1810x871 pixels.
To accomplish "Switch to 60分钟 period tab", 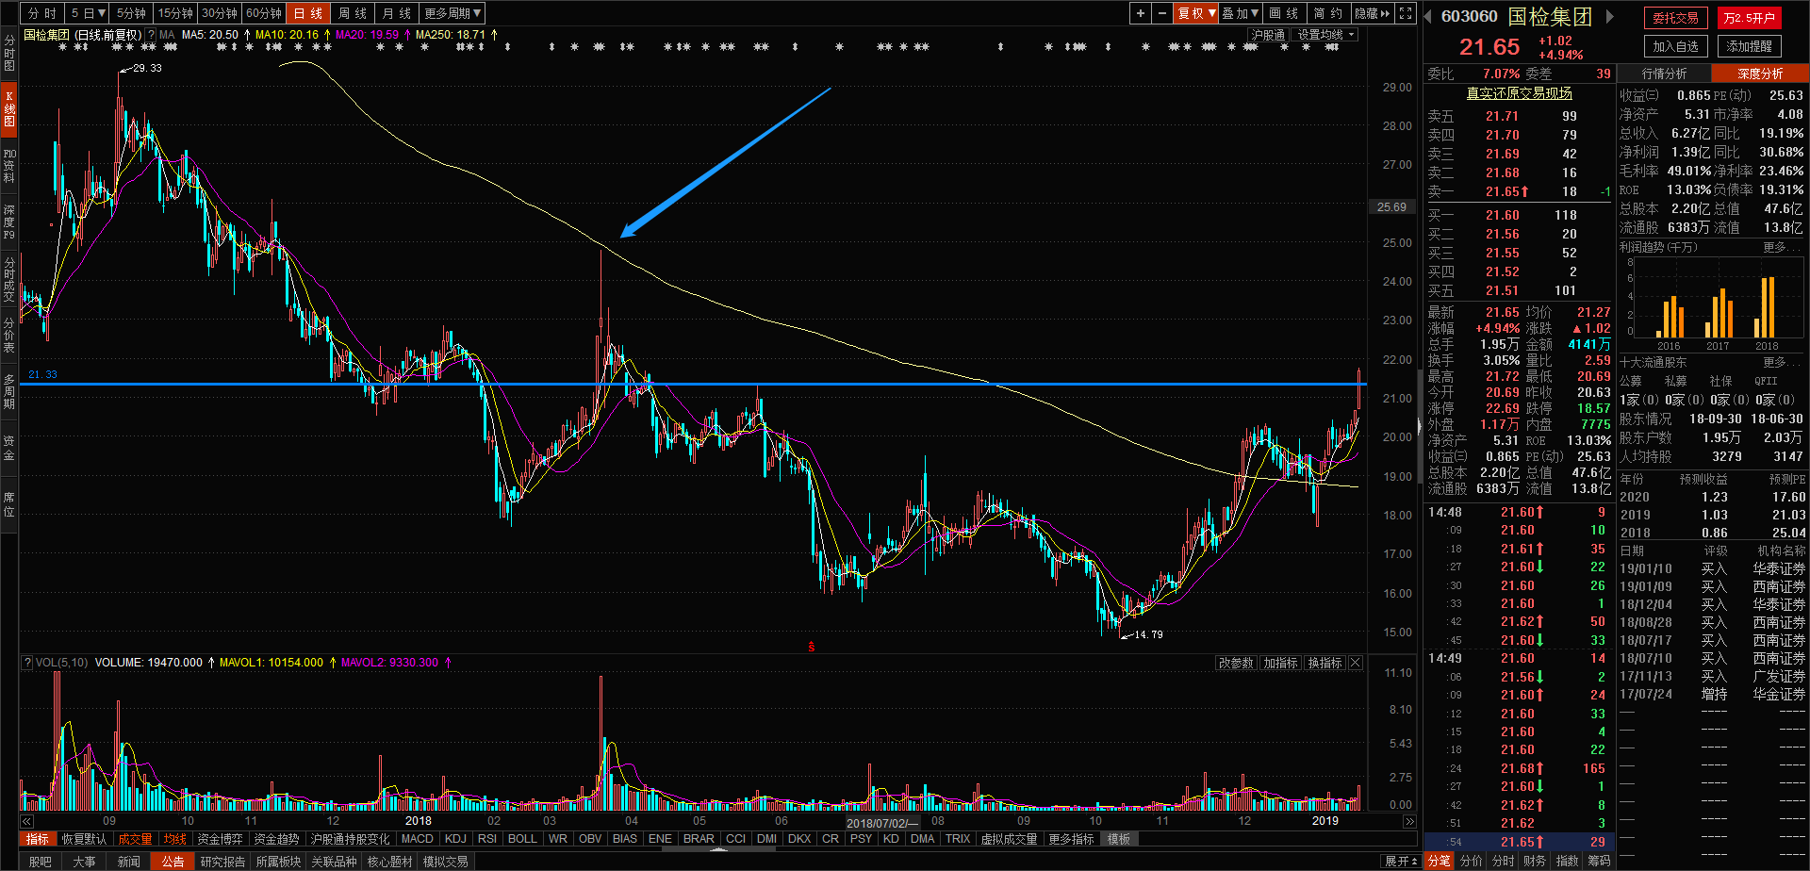I will click(264, 13).
